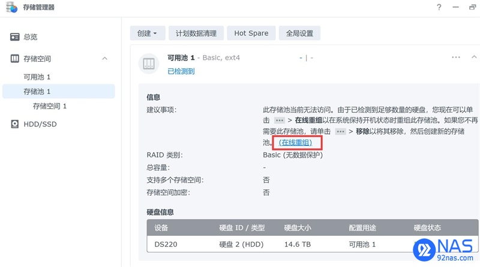Viewport: 480px width, 267px height.
Task: Click the HDD/SSD sidebar icon
Action: (x=14, y=124)
